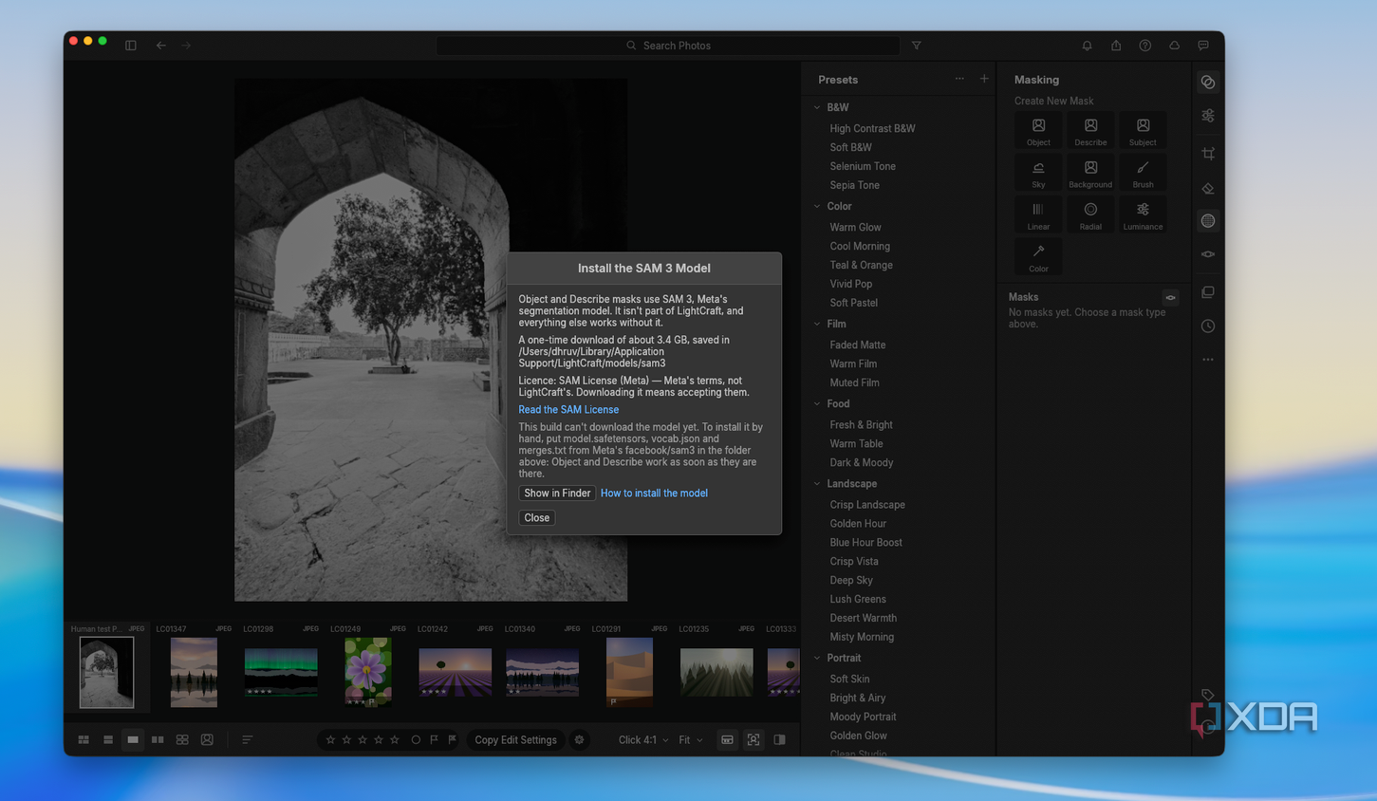Click the share icon in top bar

tap(1116, 46)
